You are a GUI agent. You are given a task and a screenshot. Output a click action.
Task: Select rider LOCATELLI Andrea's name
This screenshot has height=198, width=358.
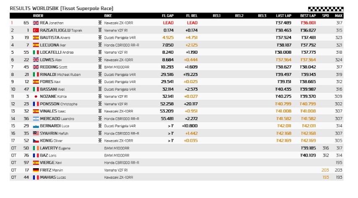point(56,52)
